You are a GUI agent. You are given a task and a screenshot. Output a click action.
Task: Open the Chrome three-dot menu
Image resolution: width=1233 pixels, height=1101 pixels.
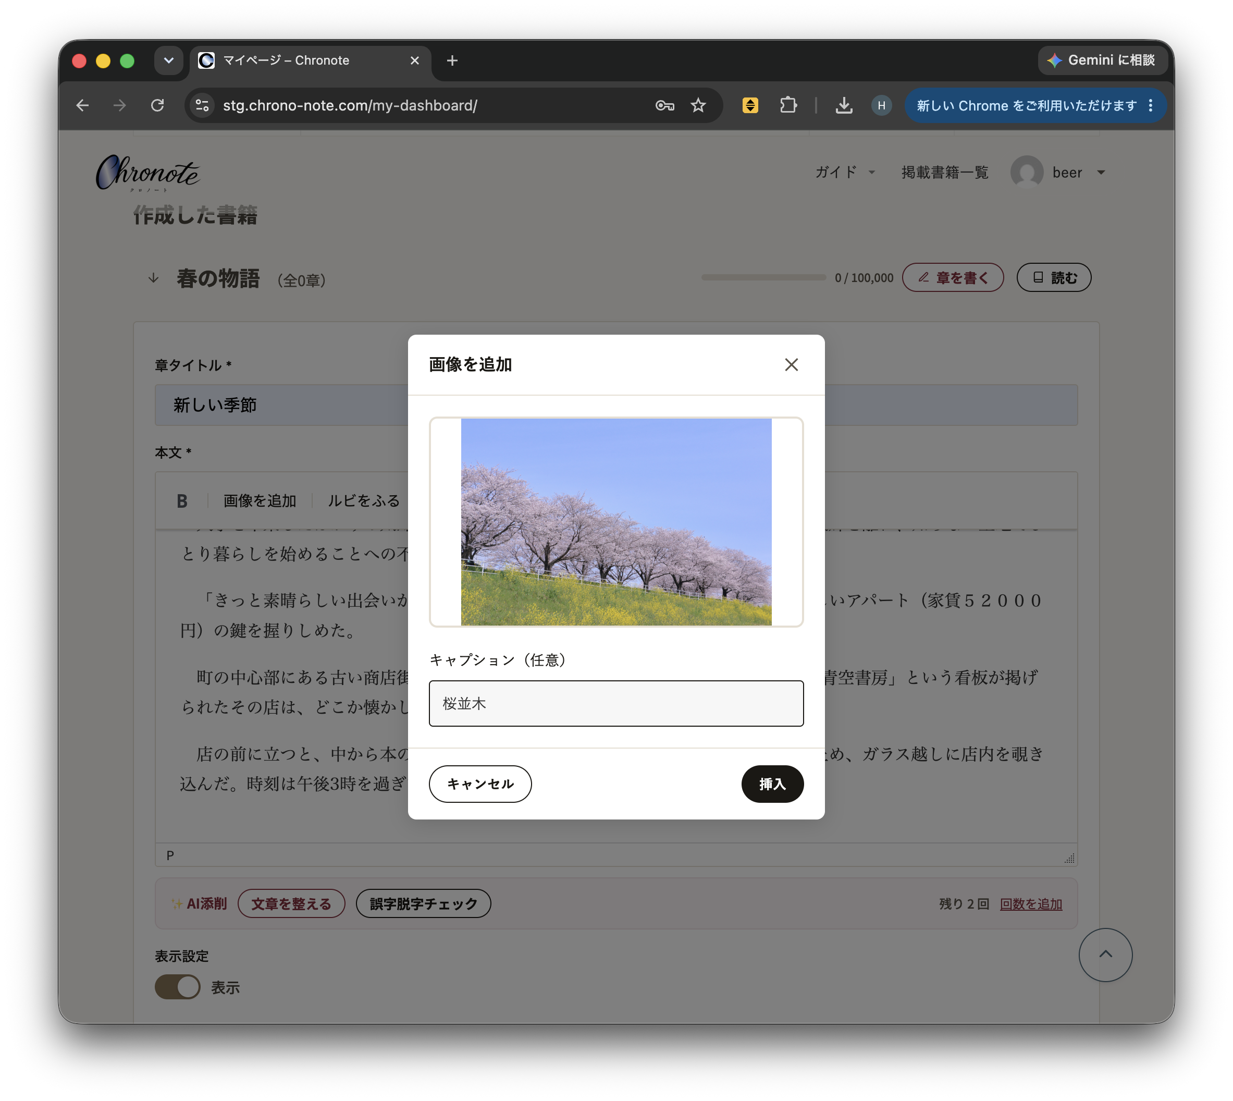click(1150, 105)
